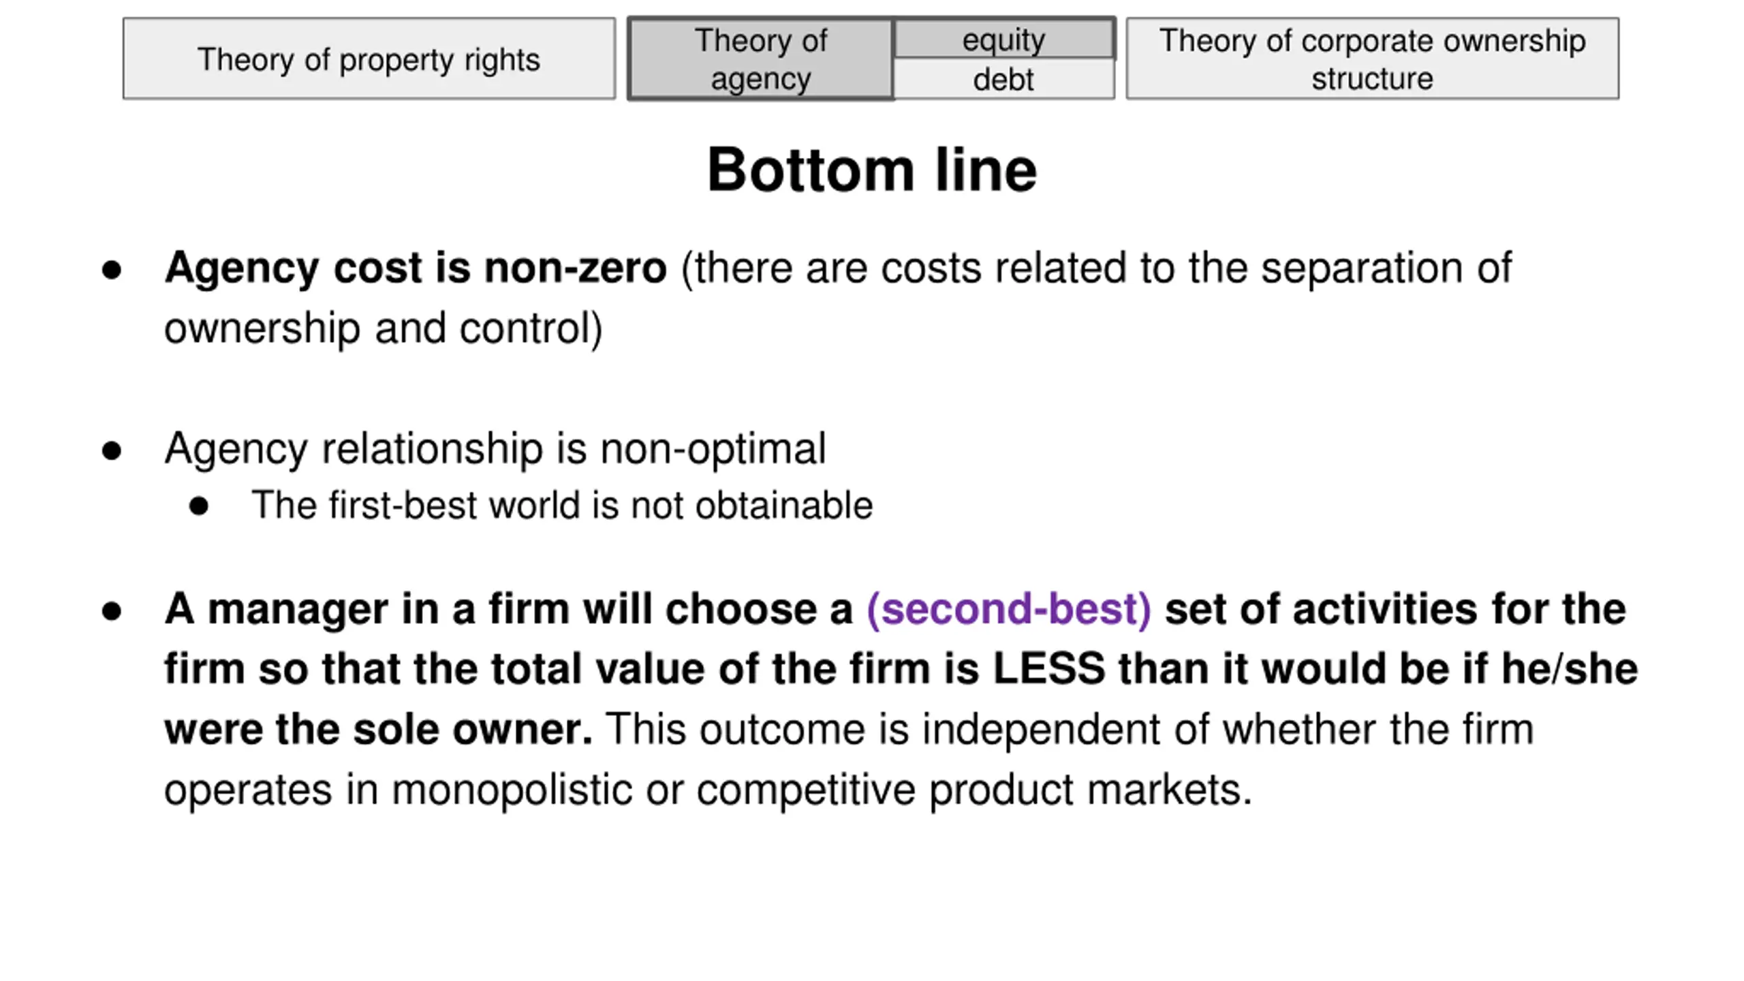Click the sub-bullet marker before The first-best

[x=199, y=506]
